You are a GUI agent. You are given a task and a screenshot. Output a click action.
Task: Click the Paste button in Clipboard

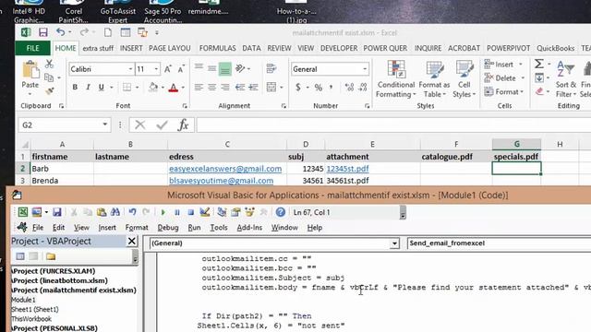[x=30, y=77]
